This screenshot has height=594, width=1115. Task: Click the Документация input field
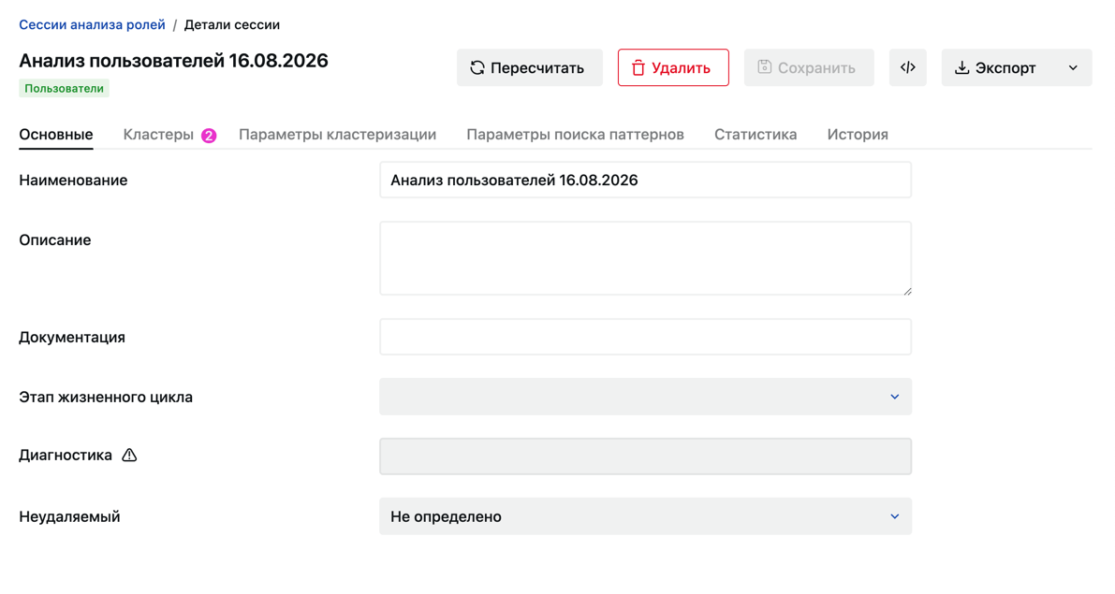[x=645, y=337]
